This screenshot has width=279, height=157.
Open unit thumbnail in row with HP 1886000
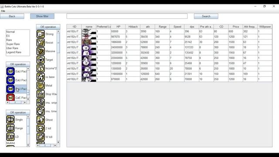point(89,42)
